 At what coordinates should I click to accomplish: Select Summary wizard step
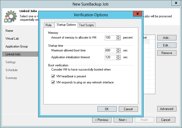[11, 78]
